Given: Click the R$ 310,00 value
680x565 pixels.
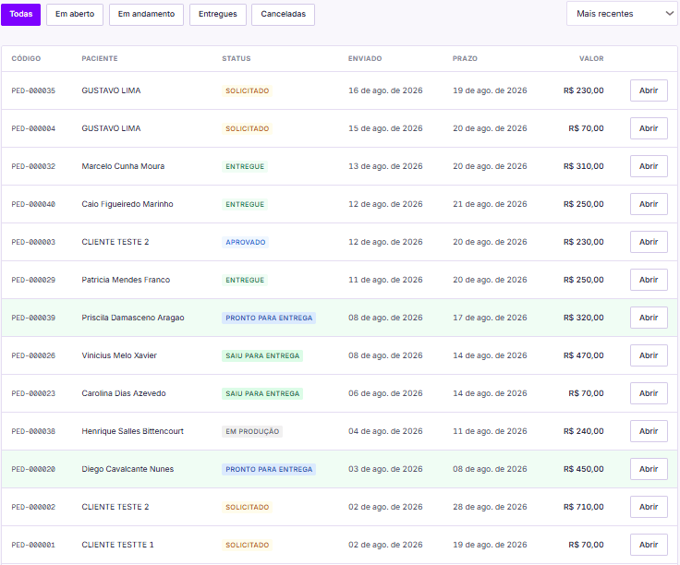Looking at the screenshot, I should pyautogui.click(x=583, y=166).
